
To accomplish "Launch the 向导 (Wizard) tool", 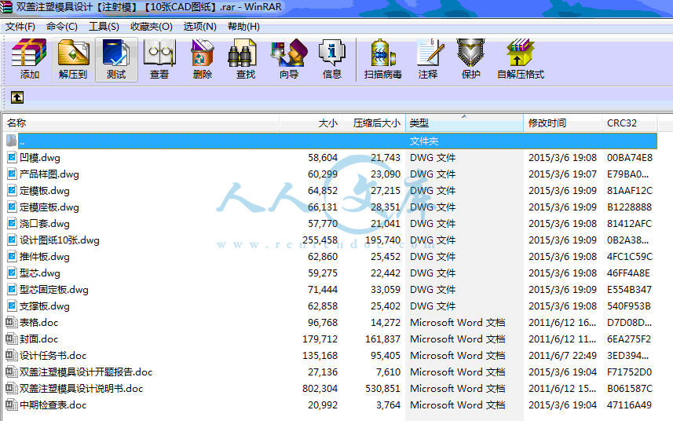I will pos(289,53).
